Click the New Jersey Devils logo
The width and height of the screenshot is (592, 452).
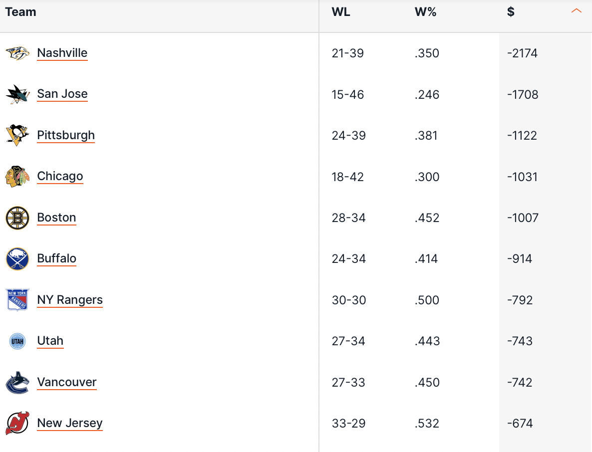[17, 423]
